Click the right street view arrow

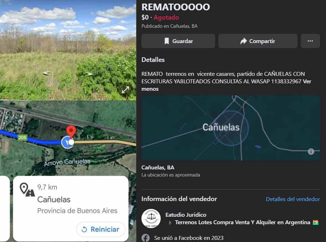click(89, 74)
